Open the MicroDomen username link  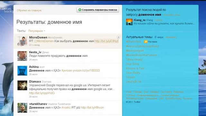coord(38,37)
